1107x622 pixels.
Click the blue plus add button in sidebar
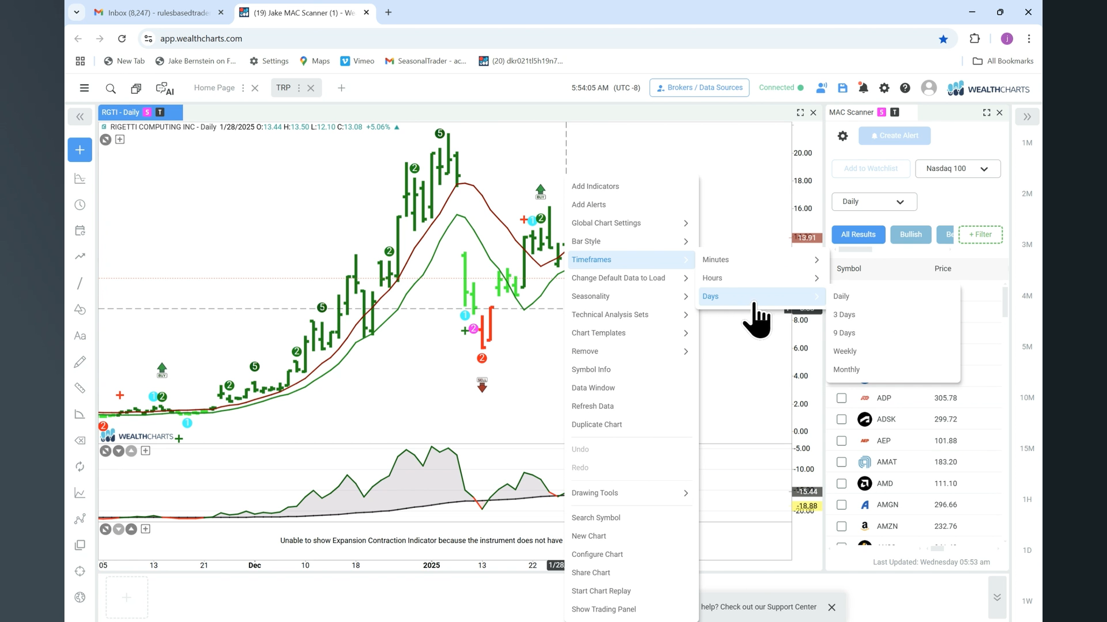pos(80,150)
